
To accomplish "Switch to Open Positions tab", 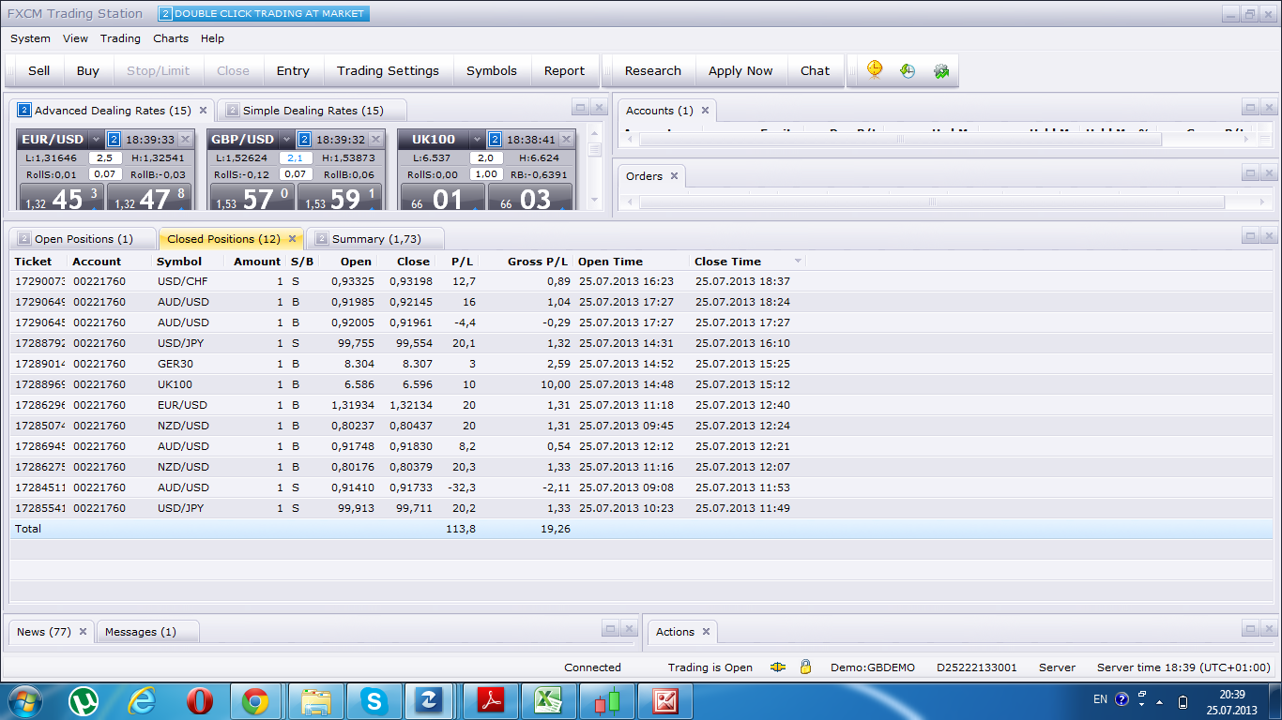I will click(83, 239).
